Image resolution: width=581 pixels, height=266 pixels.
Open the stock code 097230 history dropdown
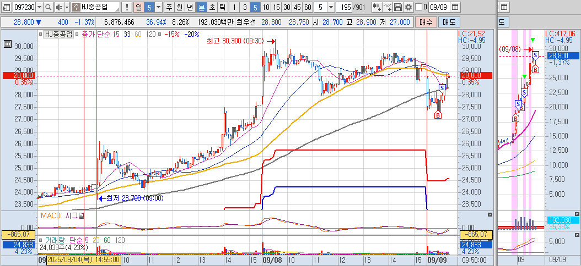tap(39, 7)
